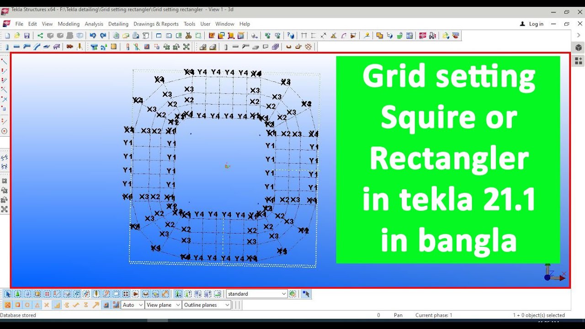Select the Create steel column tool
Screen dimensions: 585x329
coord(7,47)
